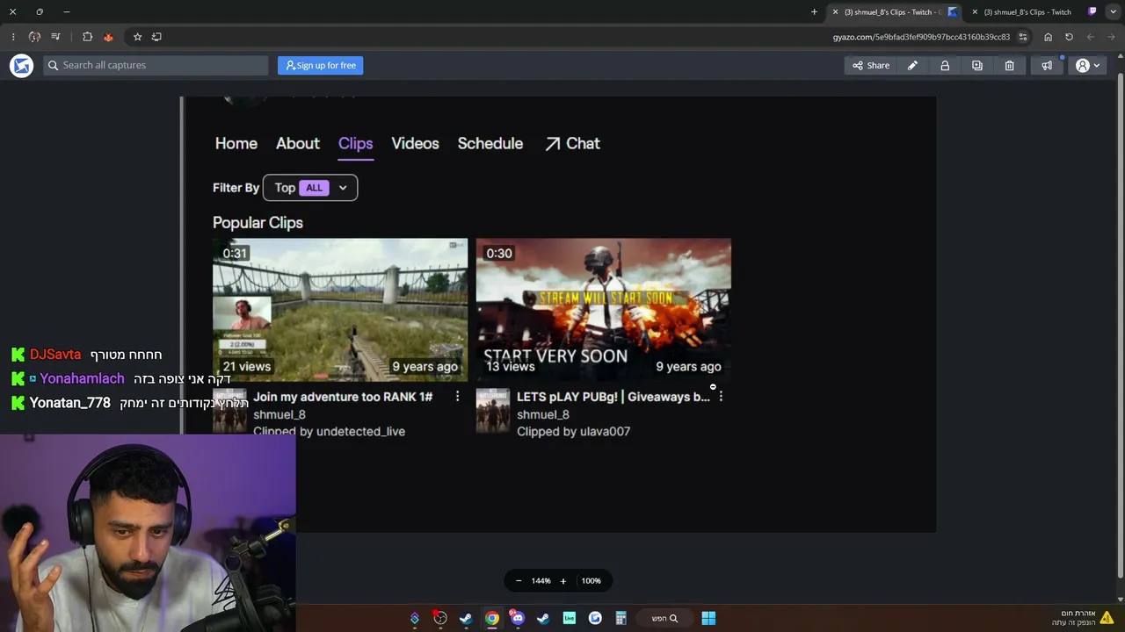Click the Join my adventure too RANK 1# title

[343, 397]
